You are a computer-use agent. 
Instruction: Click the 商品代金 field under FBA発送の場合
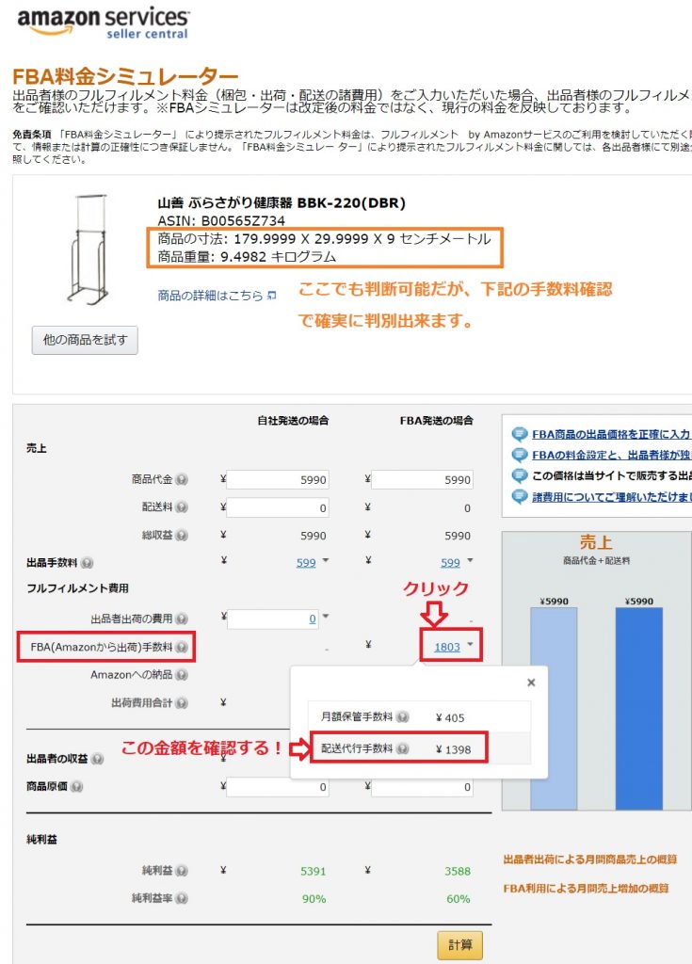coord(422,479)
